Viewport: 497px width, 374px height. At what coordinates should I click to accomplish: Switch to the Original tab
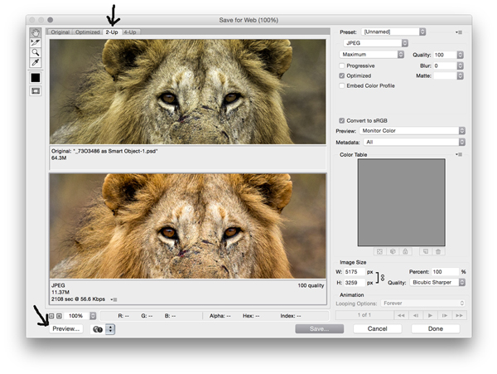tap(59, 32)
